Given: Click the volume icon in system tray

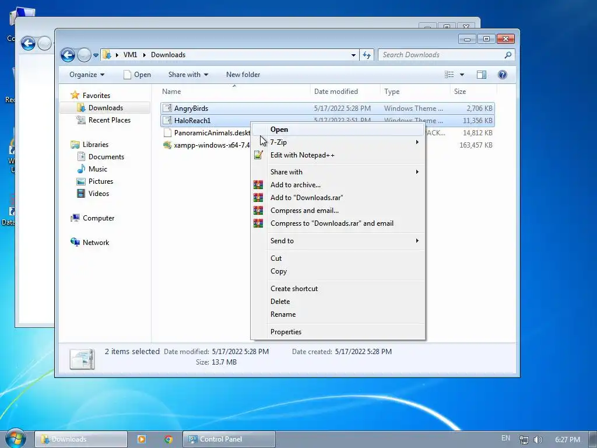Looking at the screenshot, I should coord(538,440).
